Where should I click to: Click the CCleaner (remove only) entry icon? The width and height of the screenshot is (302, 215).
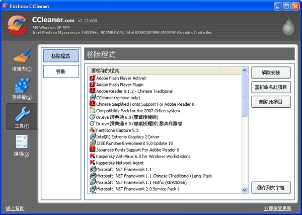[93, 97]
